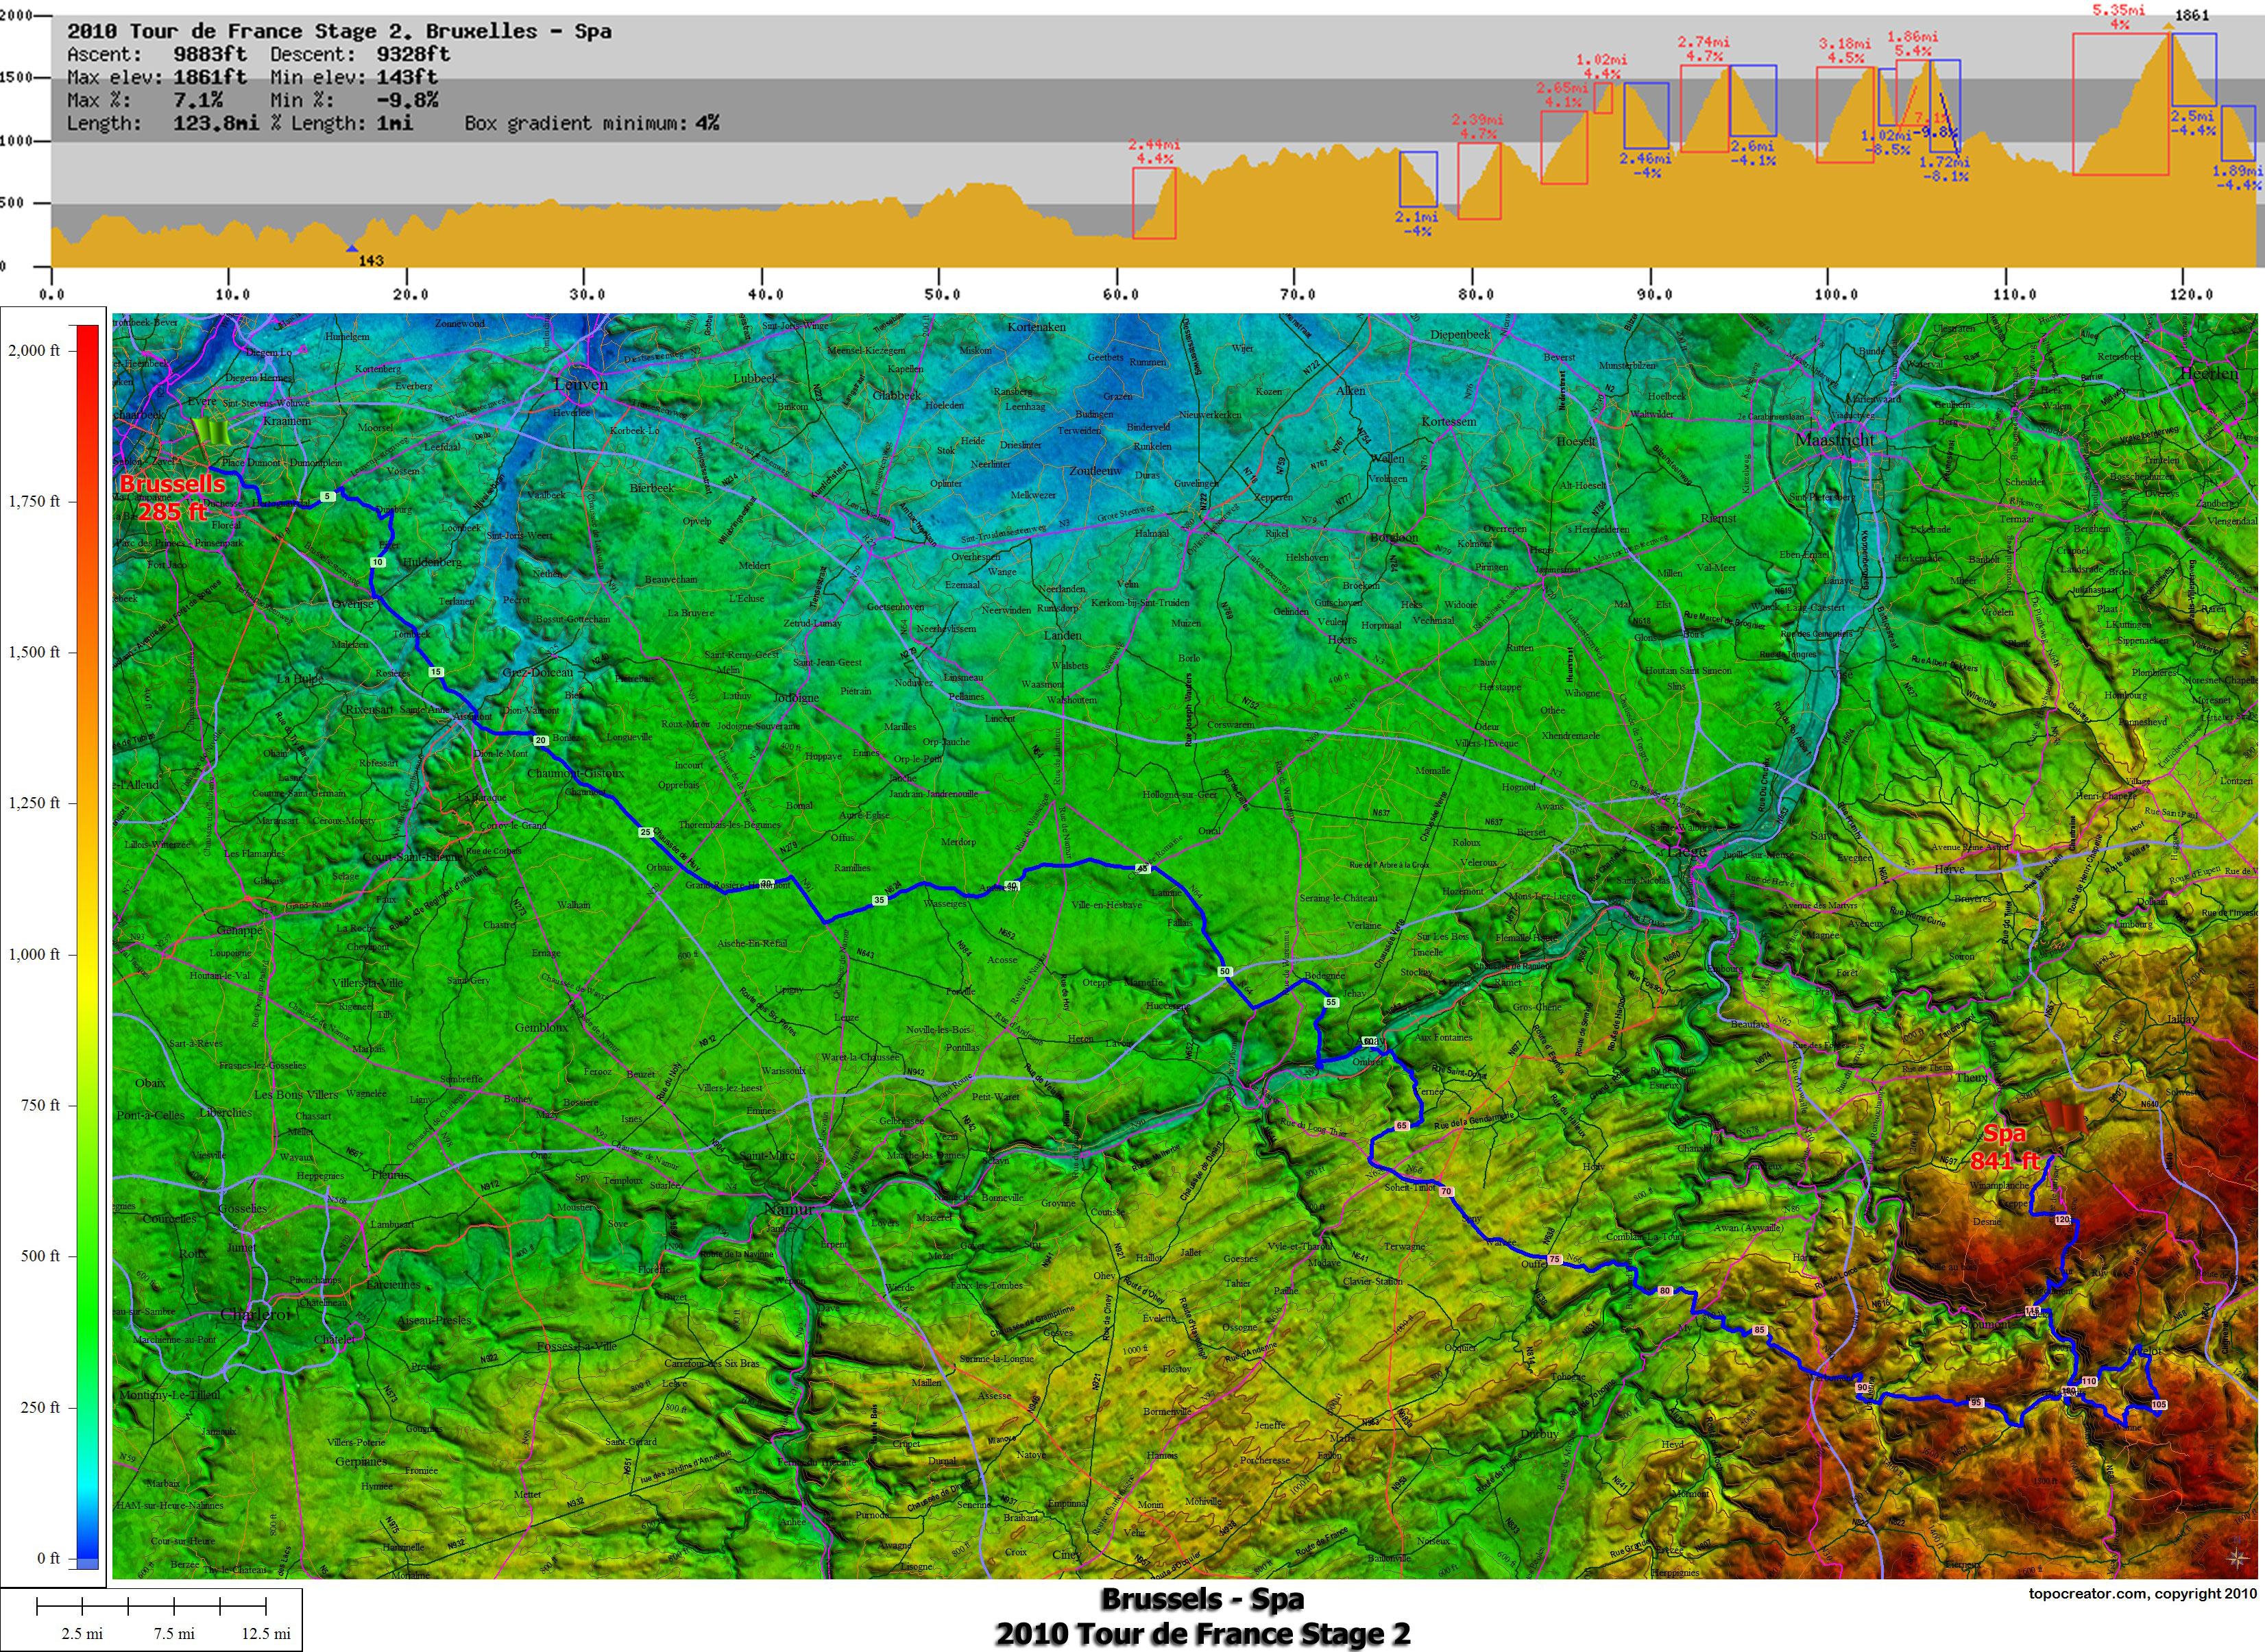The width and height of the screenshot is (2265, 1652).
Task: Click the '1,000 ft' legend label
Action: (x=34, y=954)
